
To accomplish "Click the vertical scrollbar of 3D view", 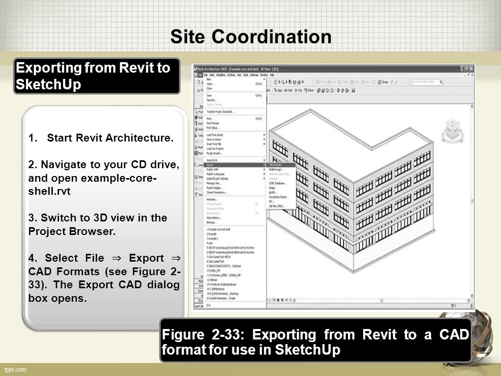I will pyautogui.click(x=472, y=202).
